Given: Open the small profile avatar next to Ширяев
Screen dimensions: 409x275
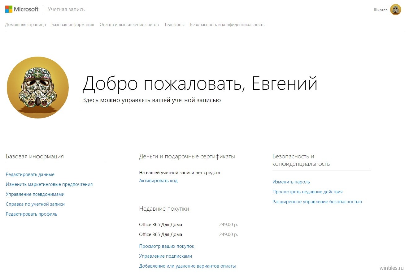Looking at the screenshot, I should pyautogui.click(x=396, y=10).
